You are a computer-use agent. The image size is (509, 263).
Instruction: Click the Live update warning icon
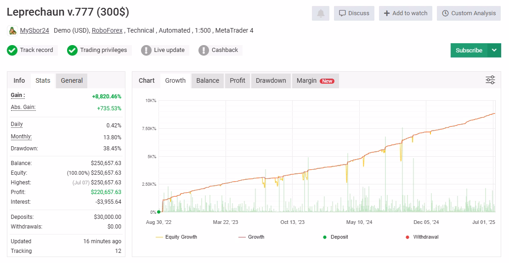pos(146,51)
